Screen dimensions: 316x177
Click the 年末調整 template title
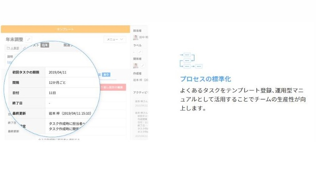coord(15,40)
